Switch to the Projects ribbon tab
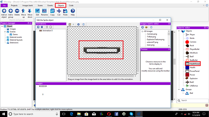This screenshot has height=117, width=209. click(x=14, y=5)
